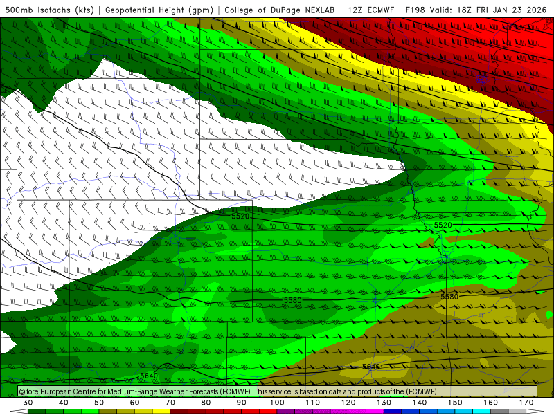Image resolution: width=554 pixels, height=415 pixels.
Task: Pick the dark maroon swatch starting at 70
Action: tap(179, 412)
